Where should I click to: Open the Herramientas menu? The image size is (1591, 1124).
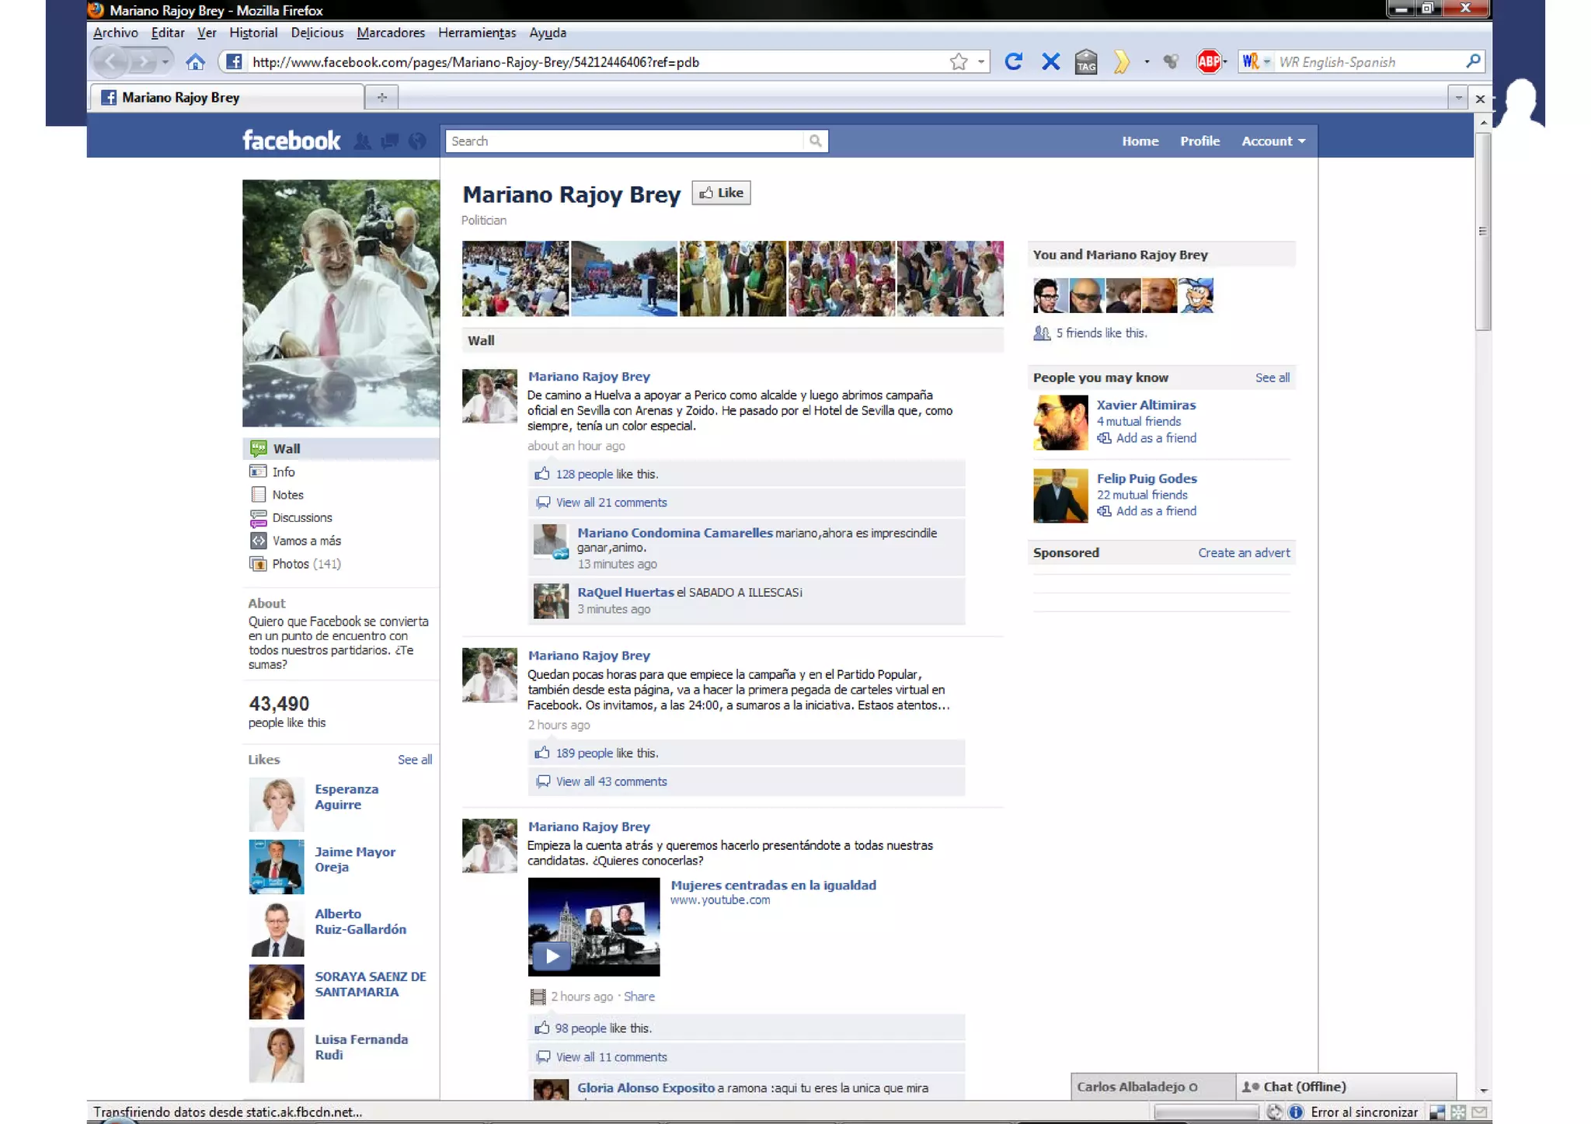(477, 33)
